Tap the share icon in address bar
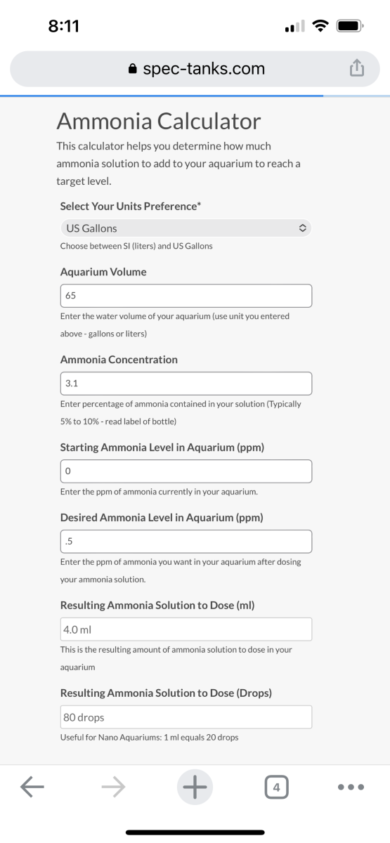 (357, 68)
